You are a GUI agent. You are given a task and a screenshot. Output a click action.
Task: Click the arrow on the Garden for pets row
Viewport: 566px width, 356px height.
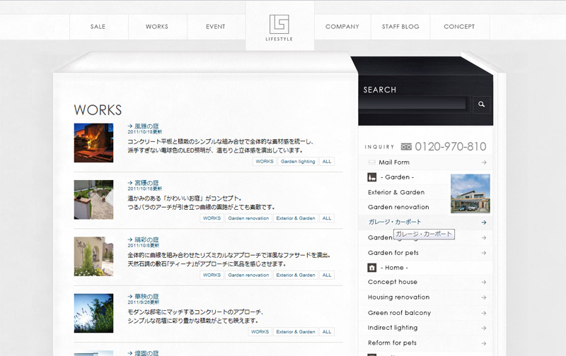(484, 253)
